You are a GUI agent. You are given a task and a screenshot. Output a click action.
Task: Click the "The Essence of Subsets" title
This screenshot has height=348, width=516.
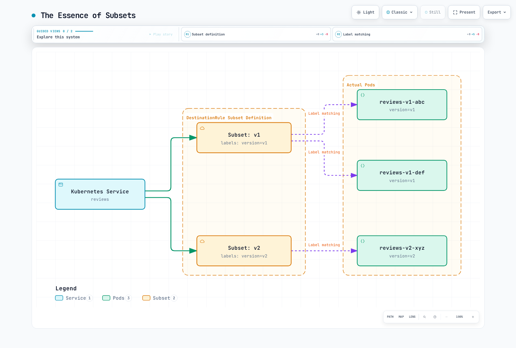tap(88, 15)
